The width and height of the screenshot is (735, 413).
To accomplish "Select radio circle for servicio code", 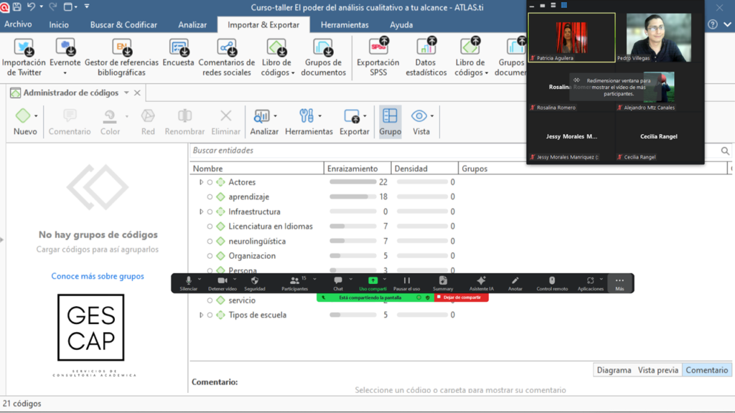I will 210,300.
